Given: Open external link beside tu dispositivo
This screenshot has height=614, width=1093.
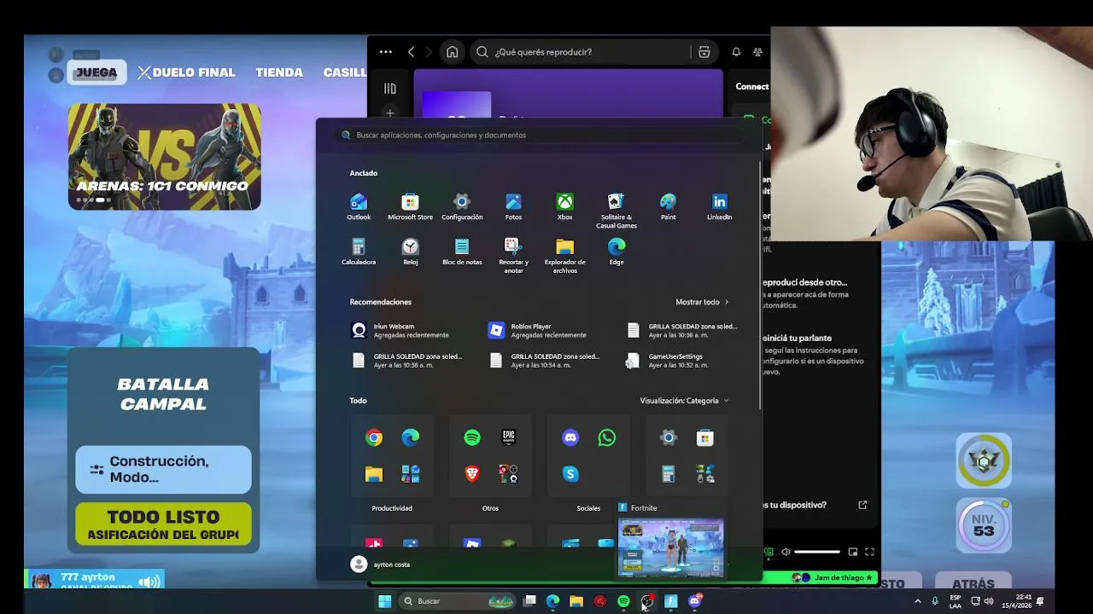Looking at the screenshot, I should [x=862, y=505].
